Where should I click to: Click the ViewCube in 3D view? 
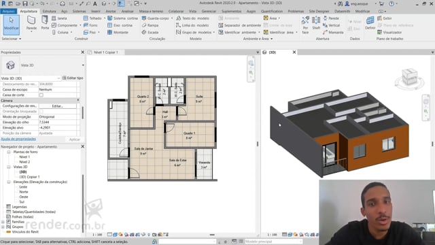pos(409,78)
